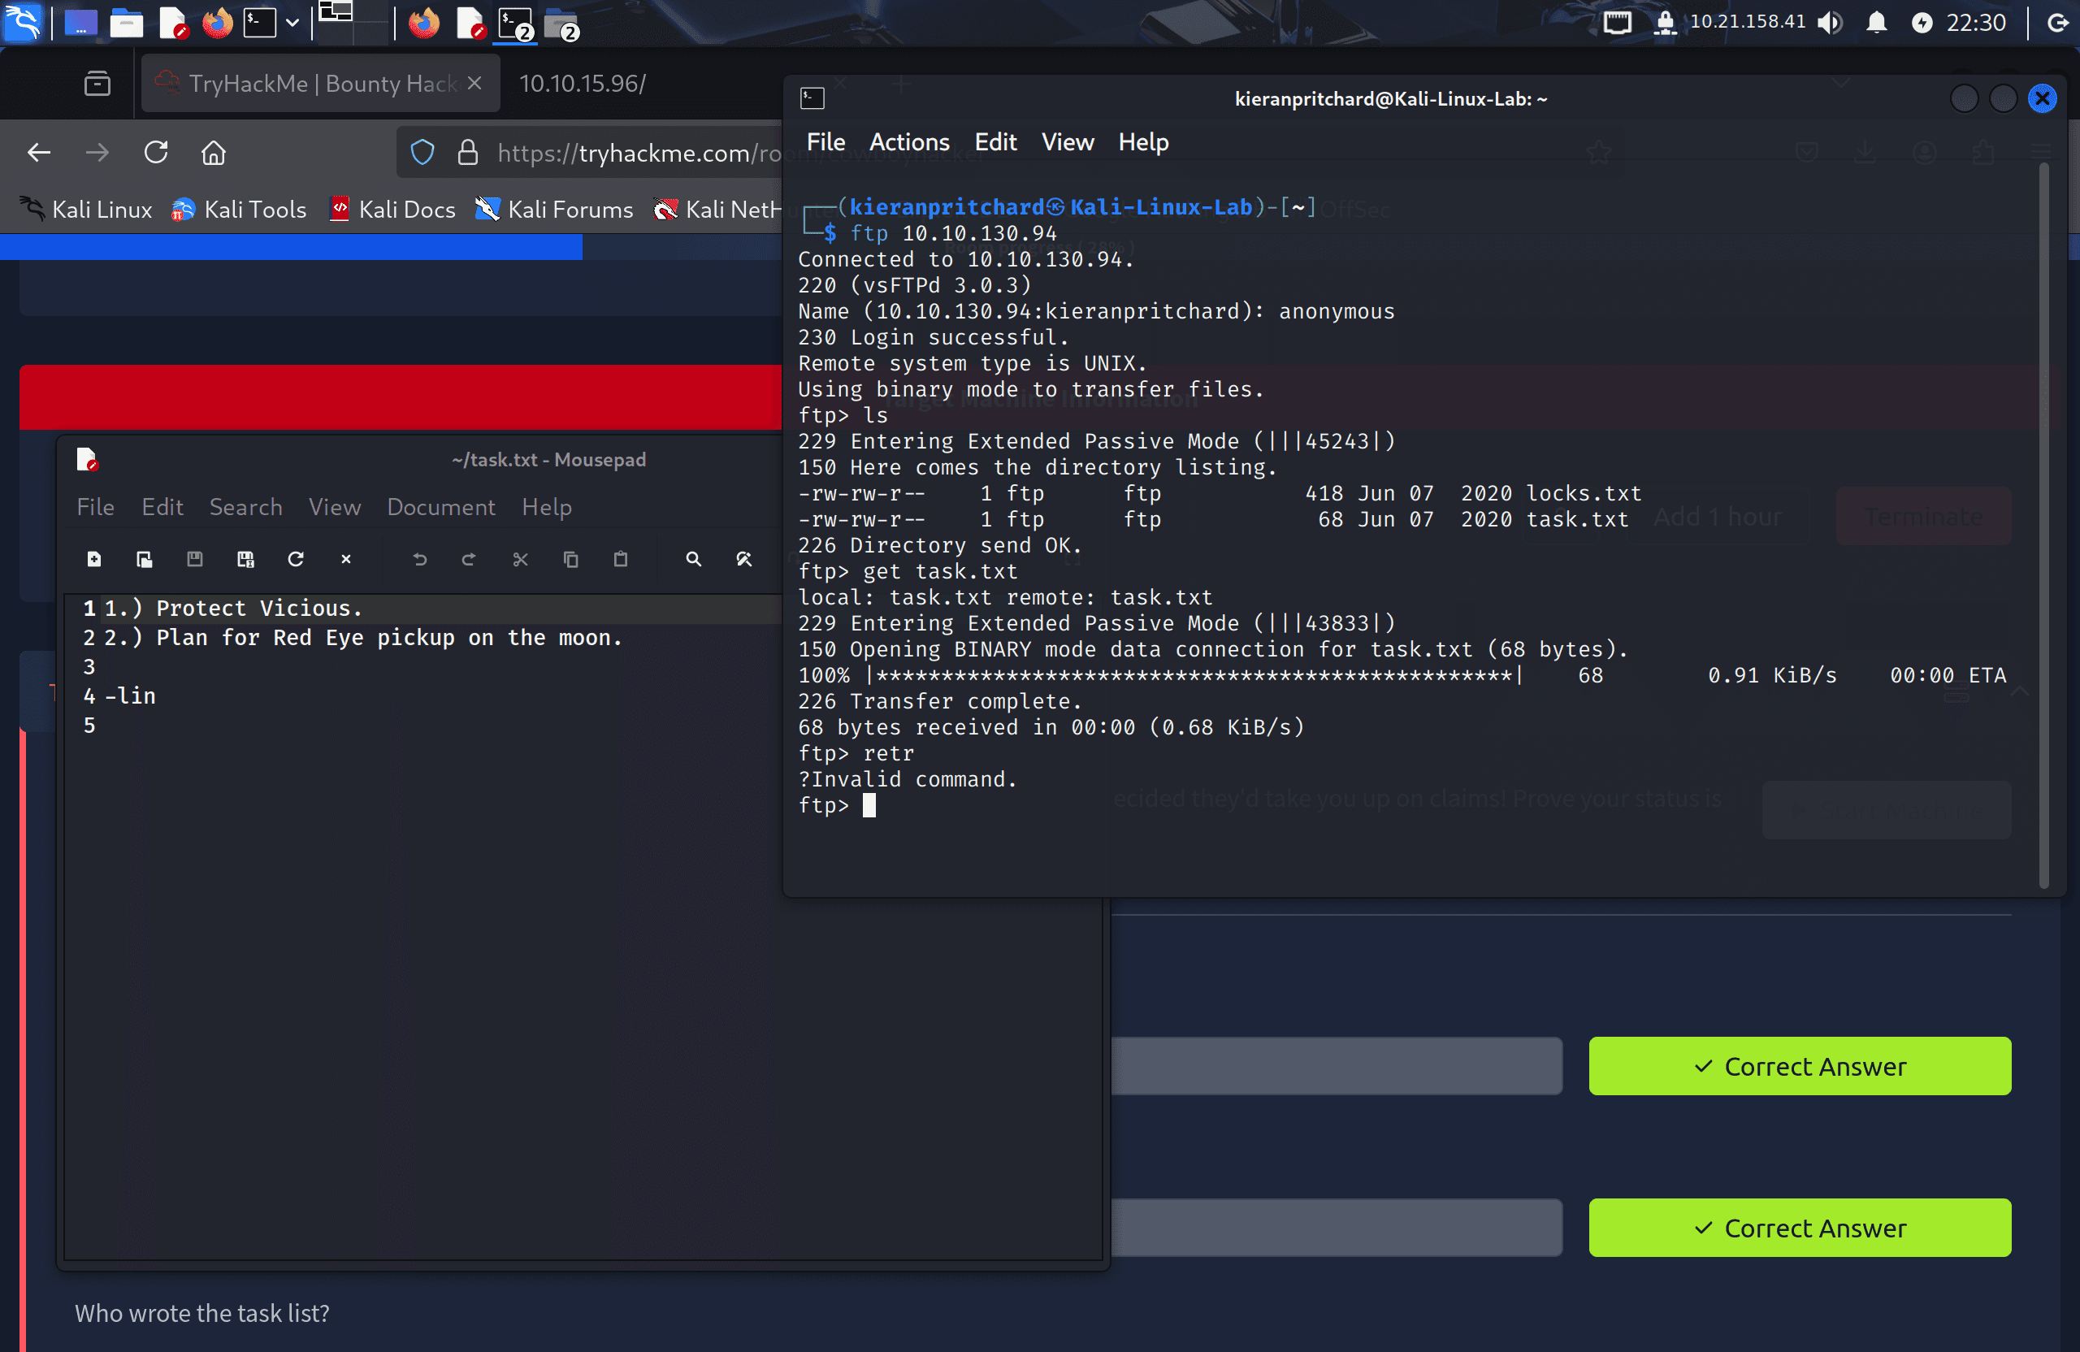Screen dimensions: 2080x1352
Task: Click the file manager window group in taskbar
Action: coord(561,24)
